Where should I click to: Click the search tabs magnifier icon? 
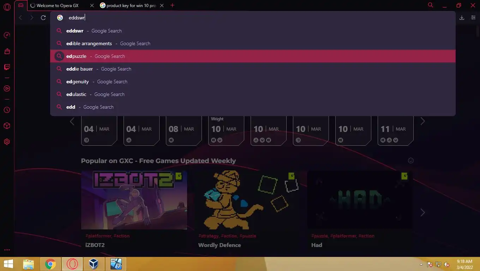(x=430, y=5)
